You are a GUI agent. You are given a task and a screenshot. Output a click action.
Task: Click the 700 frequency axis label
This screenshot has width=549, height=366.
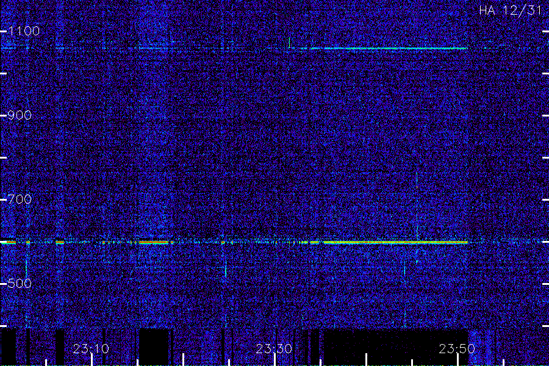click(20, 199)
